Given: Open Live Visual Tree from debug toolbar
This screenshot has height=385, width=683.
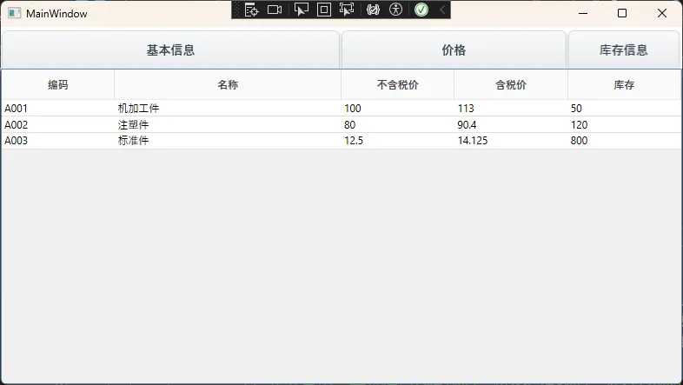Looking at the screenshot, I should click(252, 10).
